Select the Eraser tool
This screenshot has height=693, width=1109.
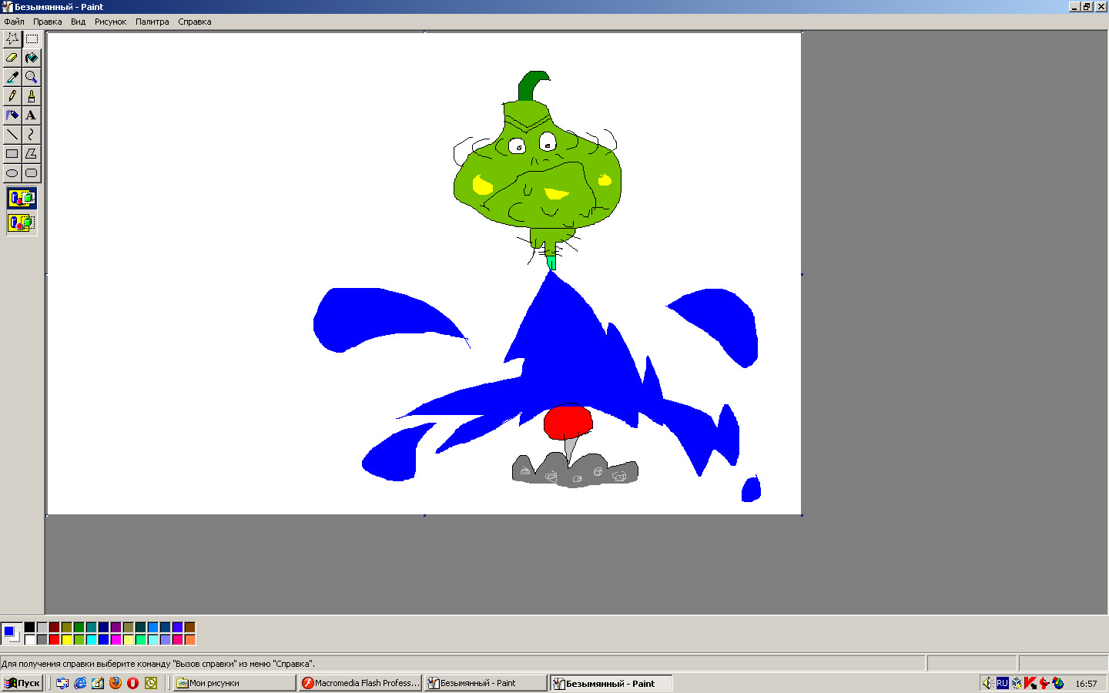[x=12, y=58]
